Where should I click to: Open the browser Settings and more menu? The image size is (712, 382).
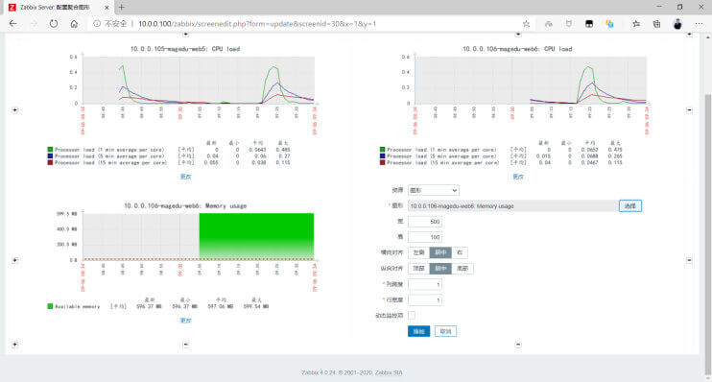699,24
